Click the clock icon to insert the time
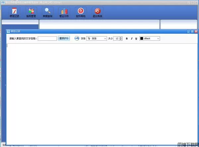 [77, 38]
